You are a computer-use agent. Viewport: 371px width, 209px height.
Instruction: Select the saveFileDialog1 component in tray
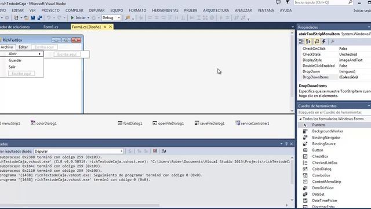pyautogui.click(x=210, y=123)
